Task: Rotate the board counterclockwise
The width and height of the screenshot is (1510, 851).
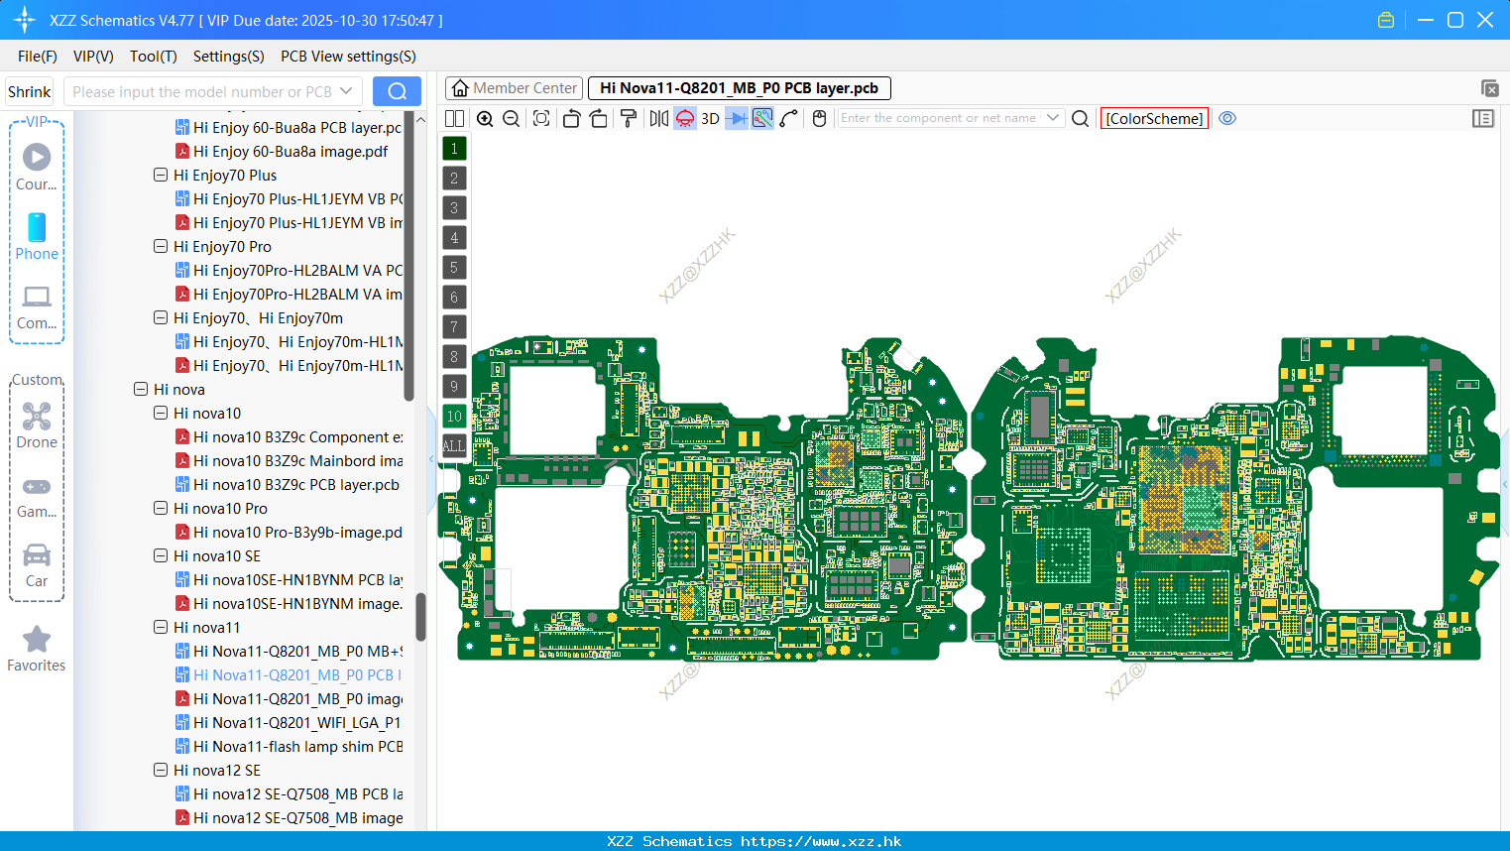Action: point(571,118)
